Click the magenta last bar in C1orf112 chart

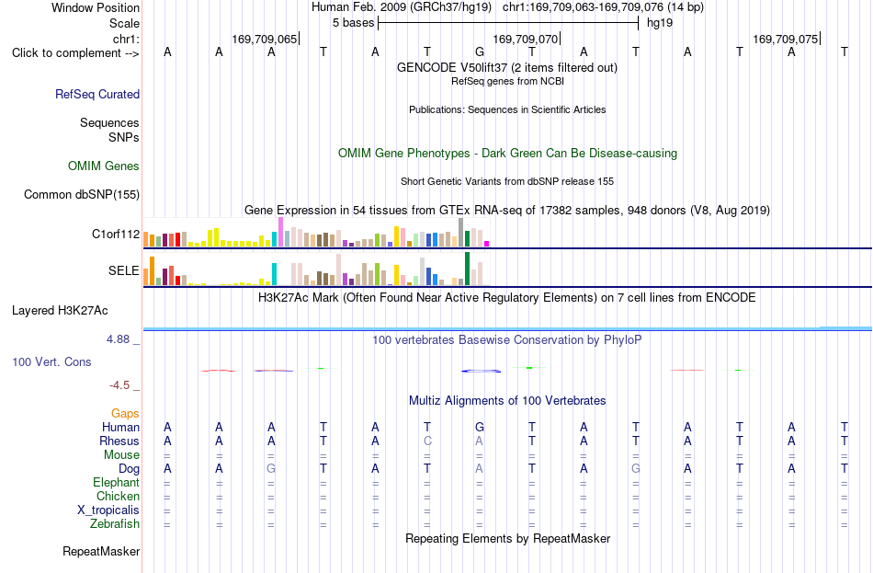click(487, 244)
